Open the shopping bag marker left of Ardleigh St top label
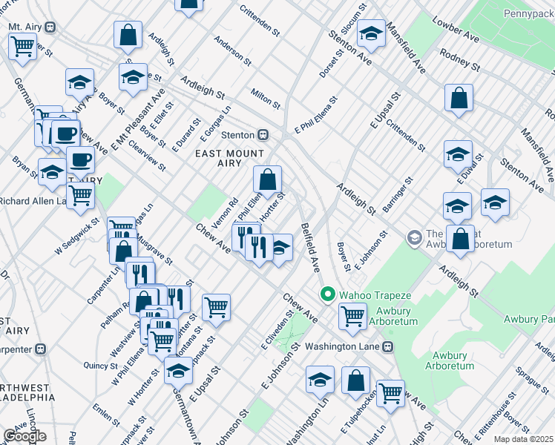Viewport: 555px width, 445px height. [128, 36]
